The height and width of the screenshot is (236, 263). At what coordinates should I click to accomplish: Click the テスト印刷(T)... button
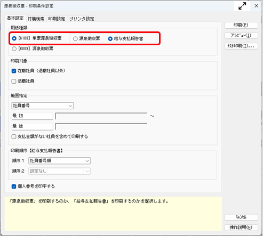[241, 46]
